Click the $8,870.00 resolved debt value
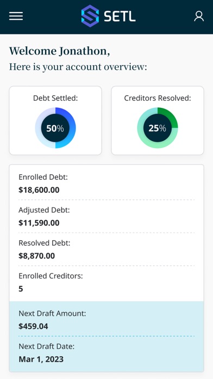This screenshot has width=213, height=379. (36, 256)
